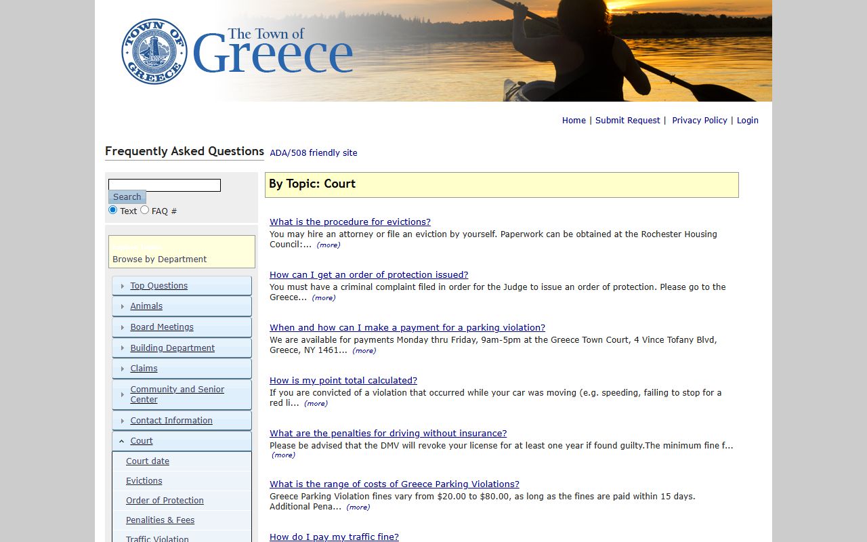Open the Evictions subtopic

[x=144, y=481]
